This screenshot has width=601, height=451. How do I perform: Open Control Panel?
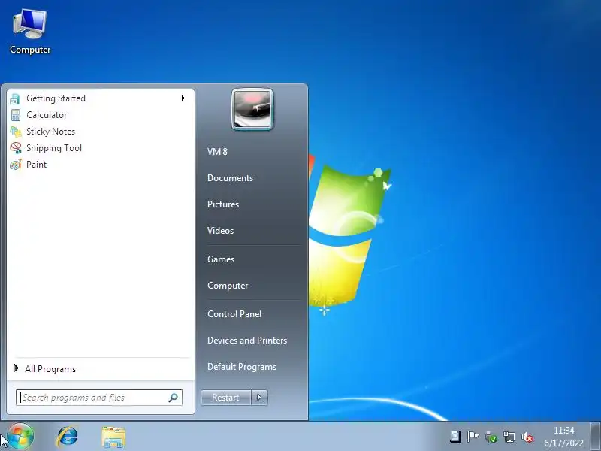234,314
